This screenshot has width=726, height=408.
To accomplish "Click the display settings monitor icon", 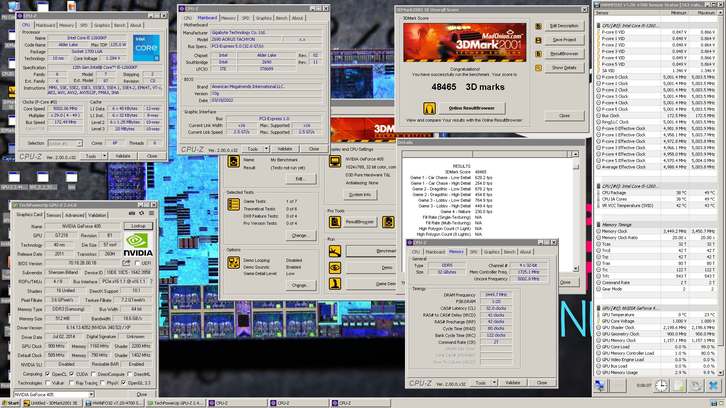I will [335, 161].
